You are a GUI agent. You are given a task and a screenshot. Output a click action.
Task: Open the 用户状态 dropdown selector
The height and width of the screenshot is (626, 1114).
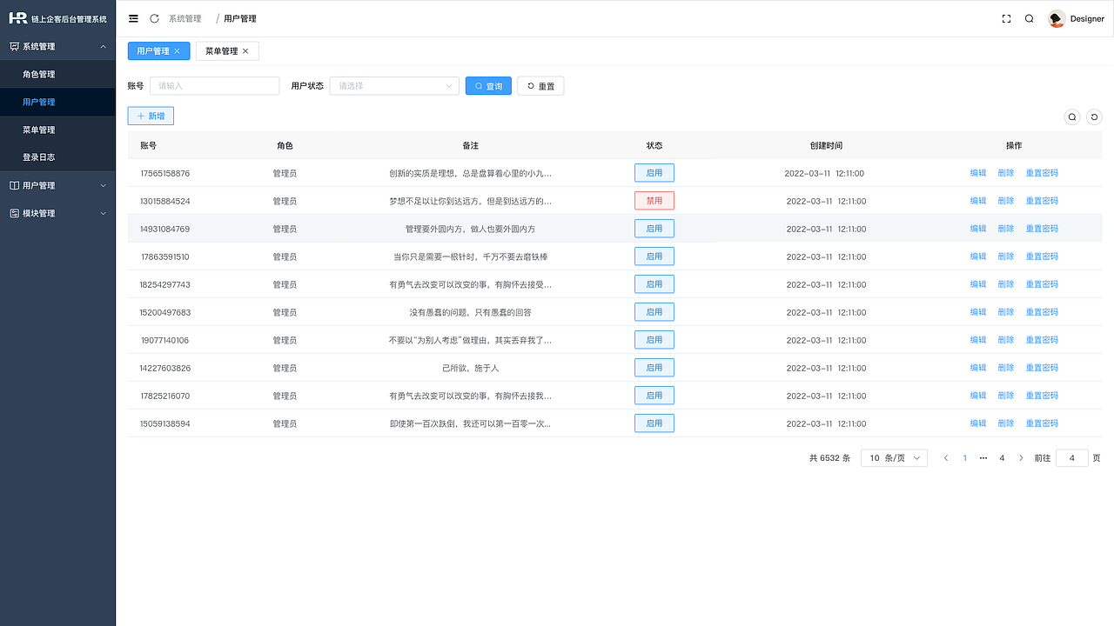pos(394,85)
